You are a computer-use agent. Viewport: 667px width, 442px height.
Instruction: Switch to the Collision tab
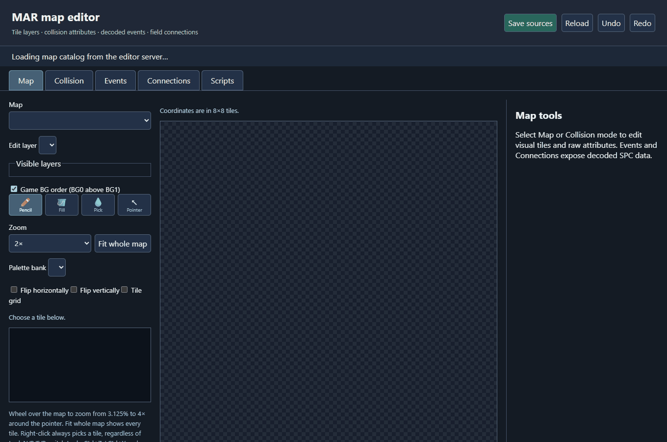69,81
